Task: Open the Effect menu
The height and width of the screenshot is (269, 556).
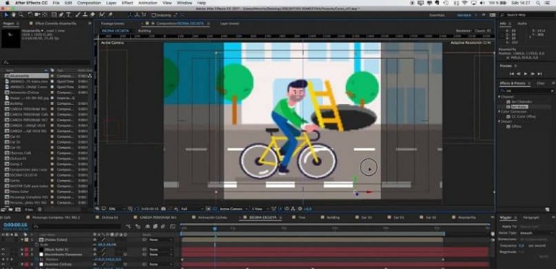Action: [x=127, y=3]
